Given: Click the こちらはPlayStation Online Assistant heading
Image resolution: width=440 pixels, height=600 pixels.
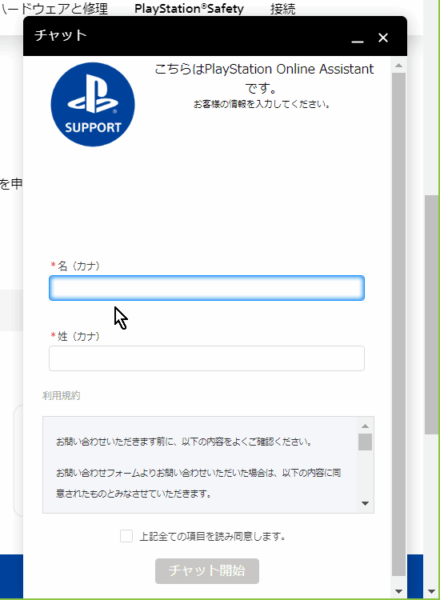Looking at the screenshot, I should tap(264, 78).
